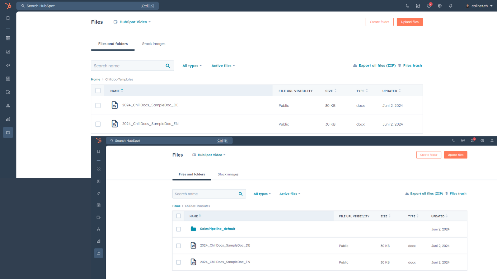
Task: Open the Settings gear in the upper window top bar
Action: [x=440, y=6]
